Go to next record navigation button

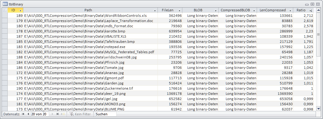(x=52, y=114)
